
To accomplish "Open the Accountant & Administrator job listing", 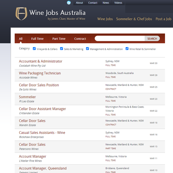I will 40,61.
